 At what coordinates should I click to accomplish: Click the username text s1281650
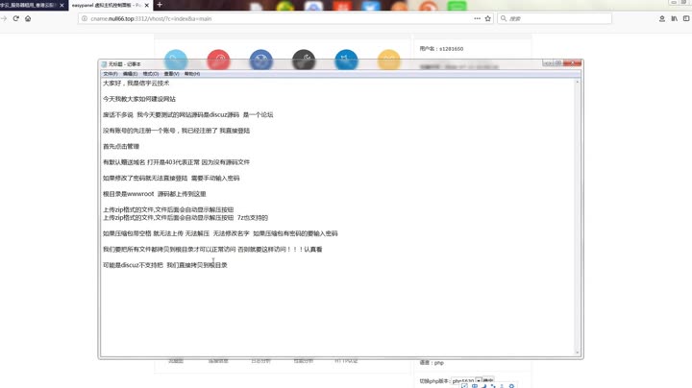click(451, 49)
